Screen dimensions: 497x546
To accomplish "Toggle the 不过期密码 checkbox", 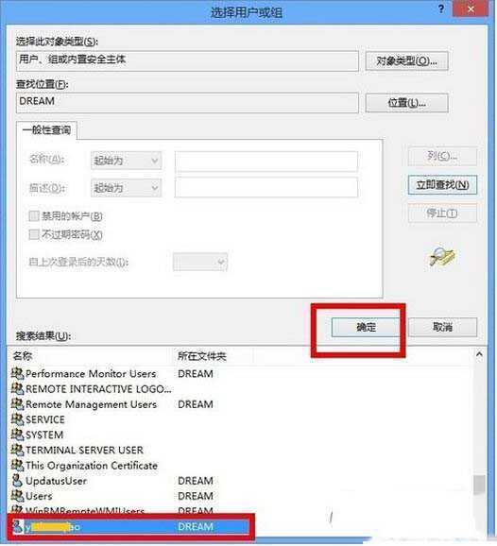I will pos(34,234).
